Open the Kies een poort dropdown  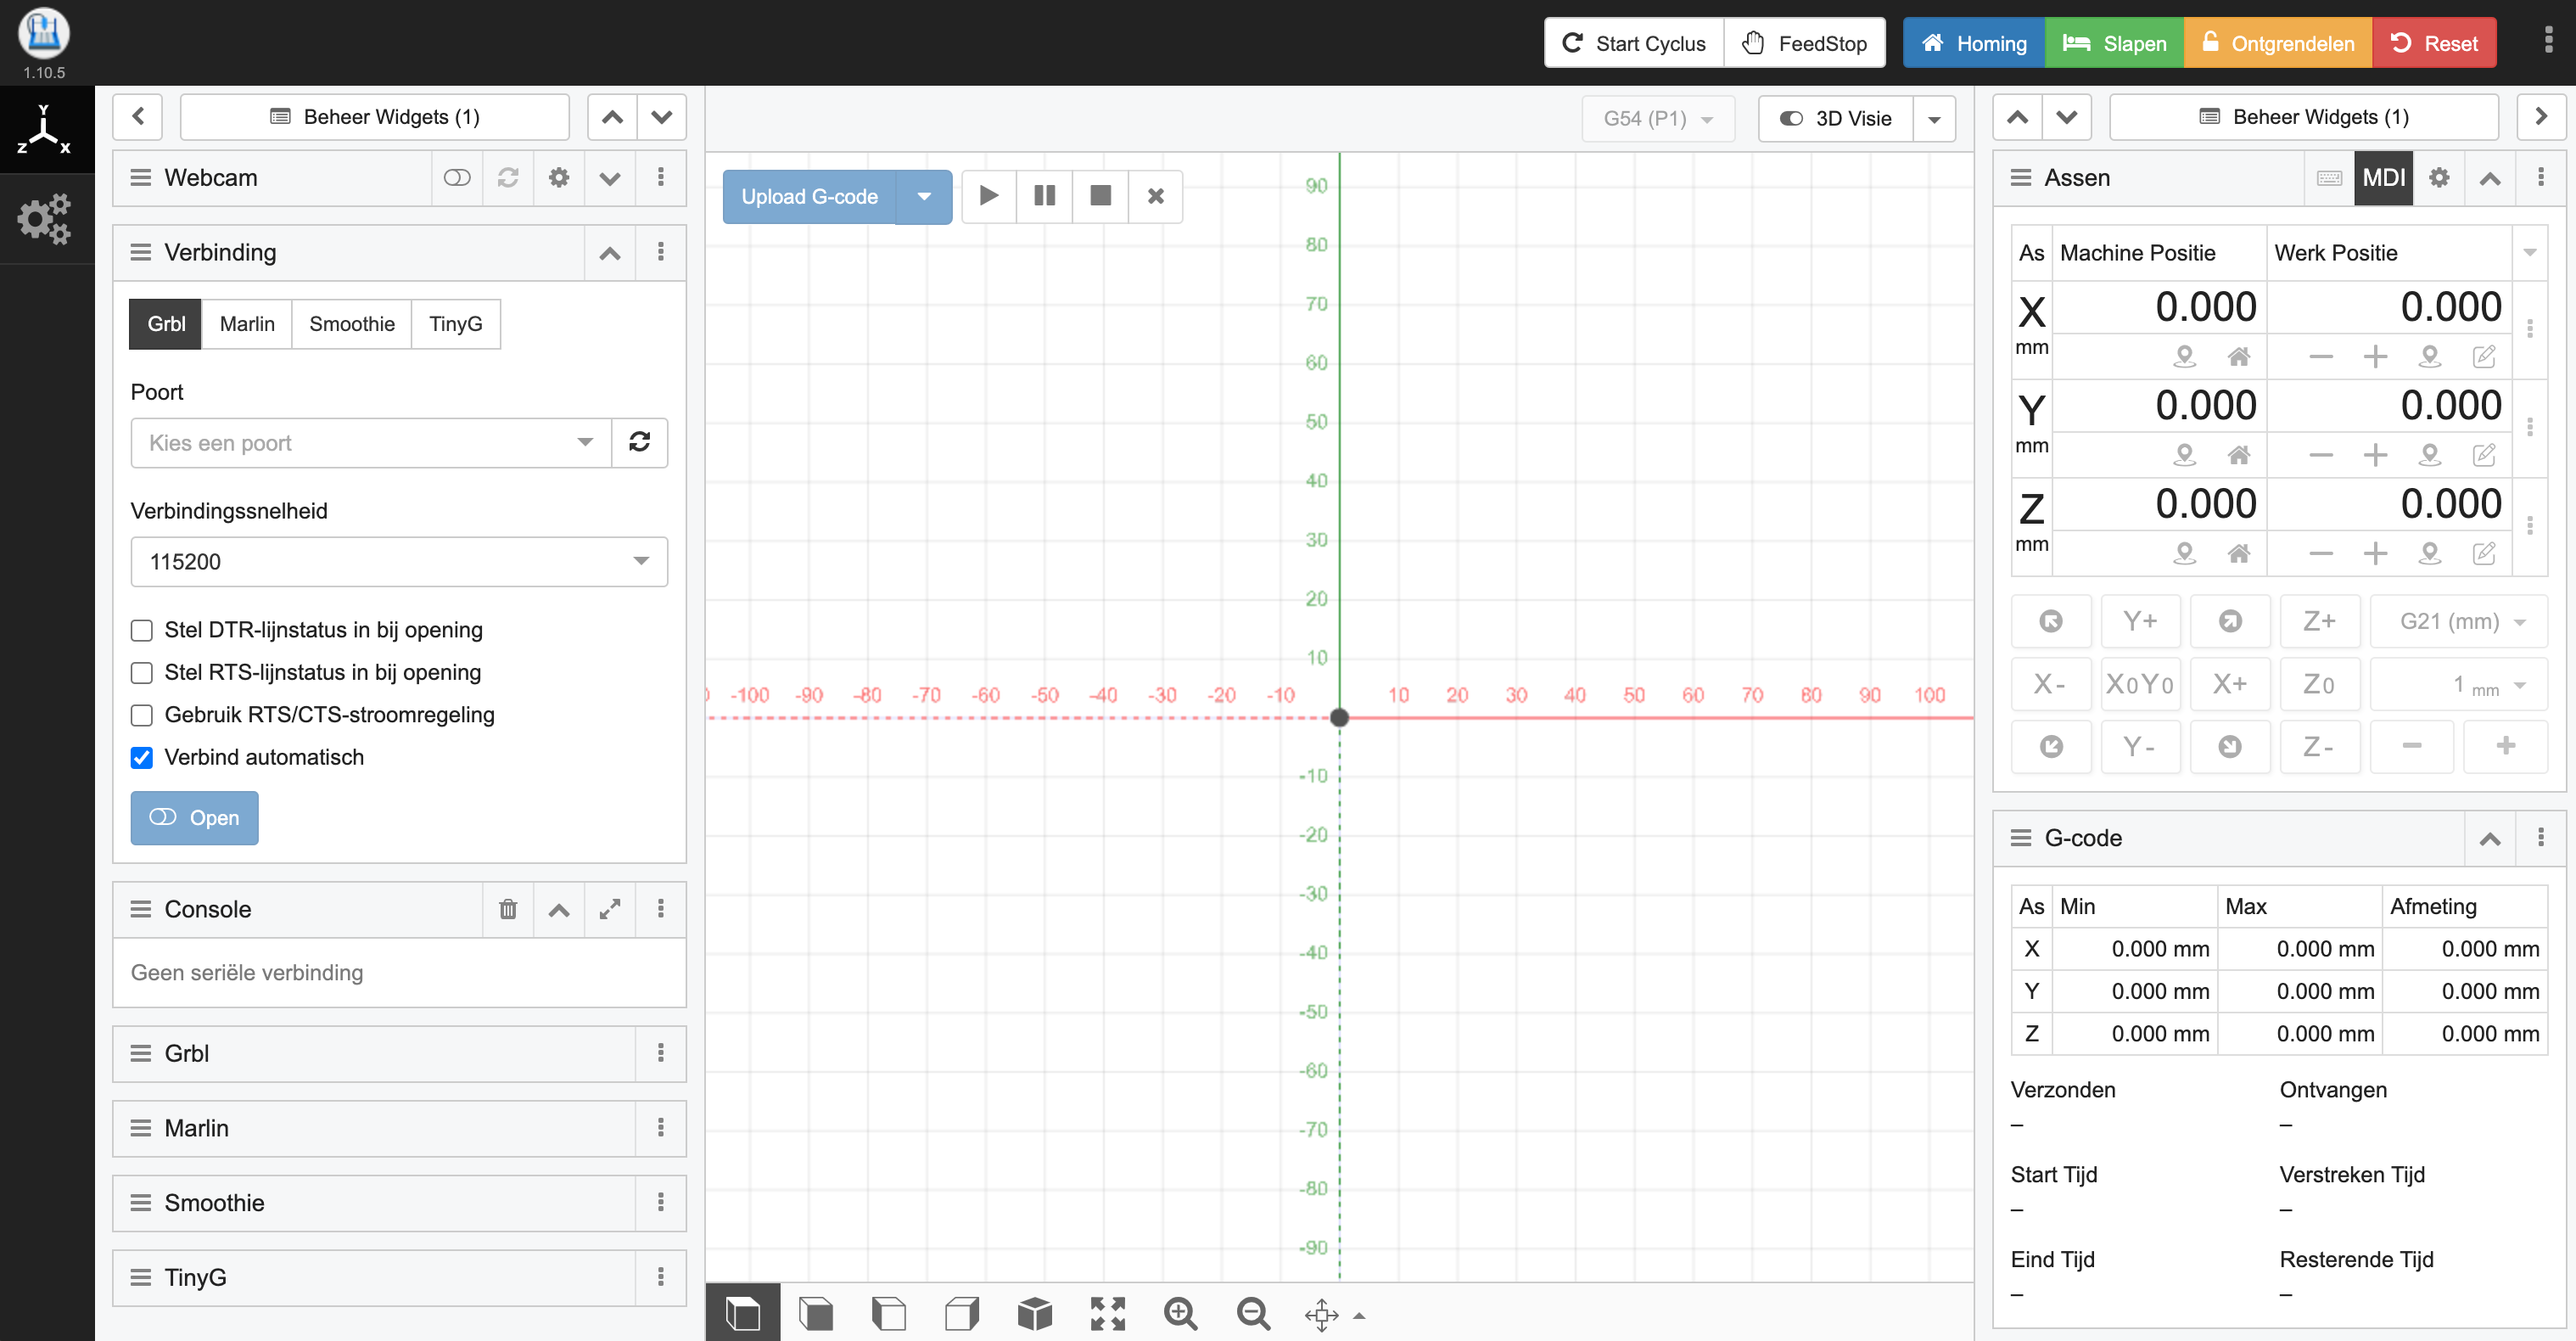(x=371, y=442)
